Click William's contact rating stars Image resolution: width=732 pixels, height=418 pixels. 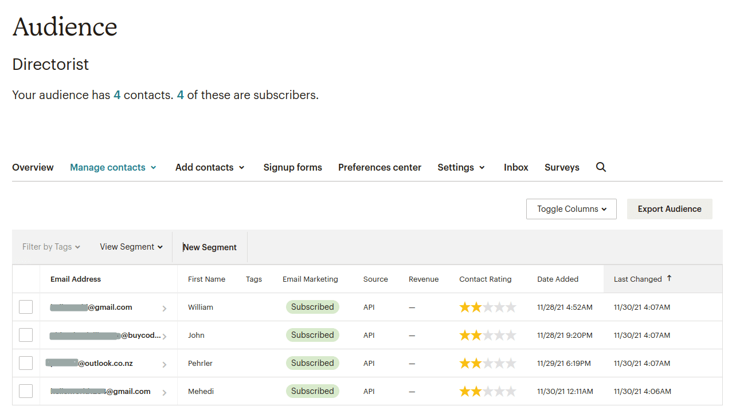click(487, 307)
